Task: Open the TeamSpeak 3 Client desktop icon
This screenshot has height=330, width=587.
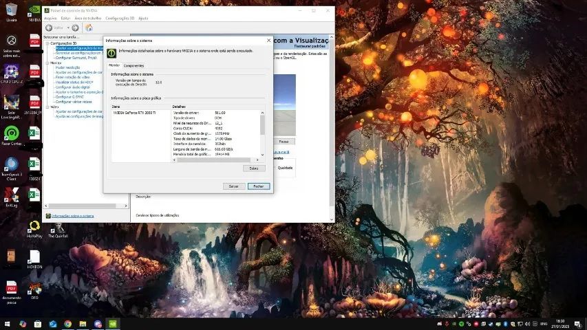Action: coord(12,169)
